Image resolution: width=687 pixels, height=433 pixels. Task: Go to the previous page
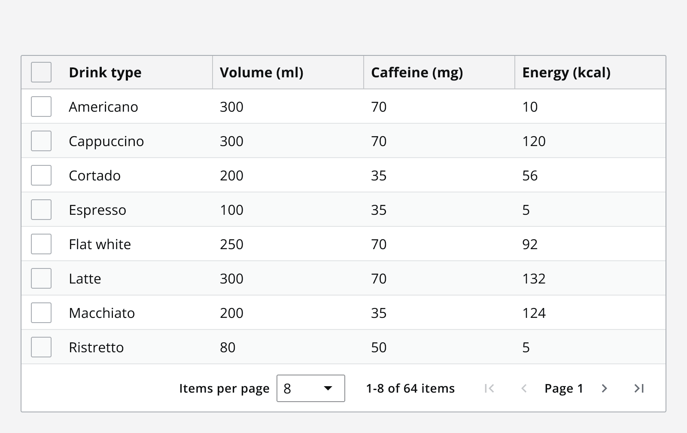524,388
